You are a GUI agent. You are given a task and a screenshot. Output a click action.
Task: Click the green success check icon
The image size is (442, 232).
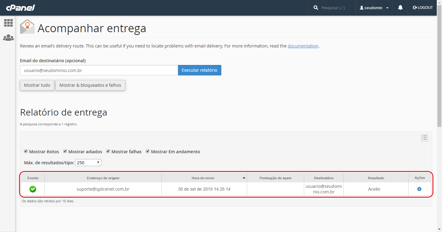[33, 189]
